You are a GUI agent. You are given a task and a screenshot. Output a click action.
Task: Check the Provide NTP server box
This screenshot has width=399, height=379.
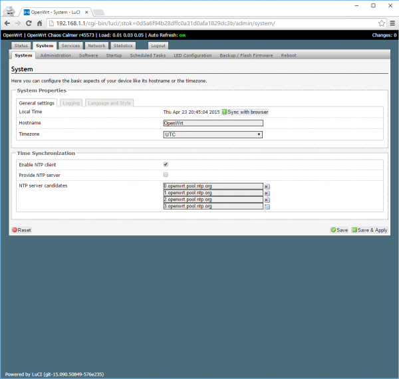[x=166, y=175]
